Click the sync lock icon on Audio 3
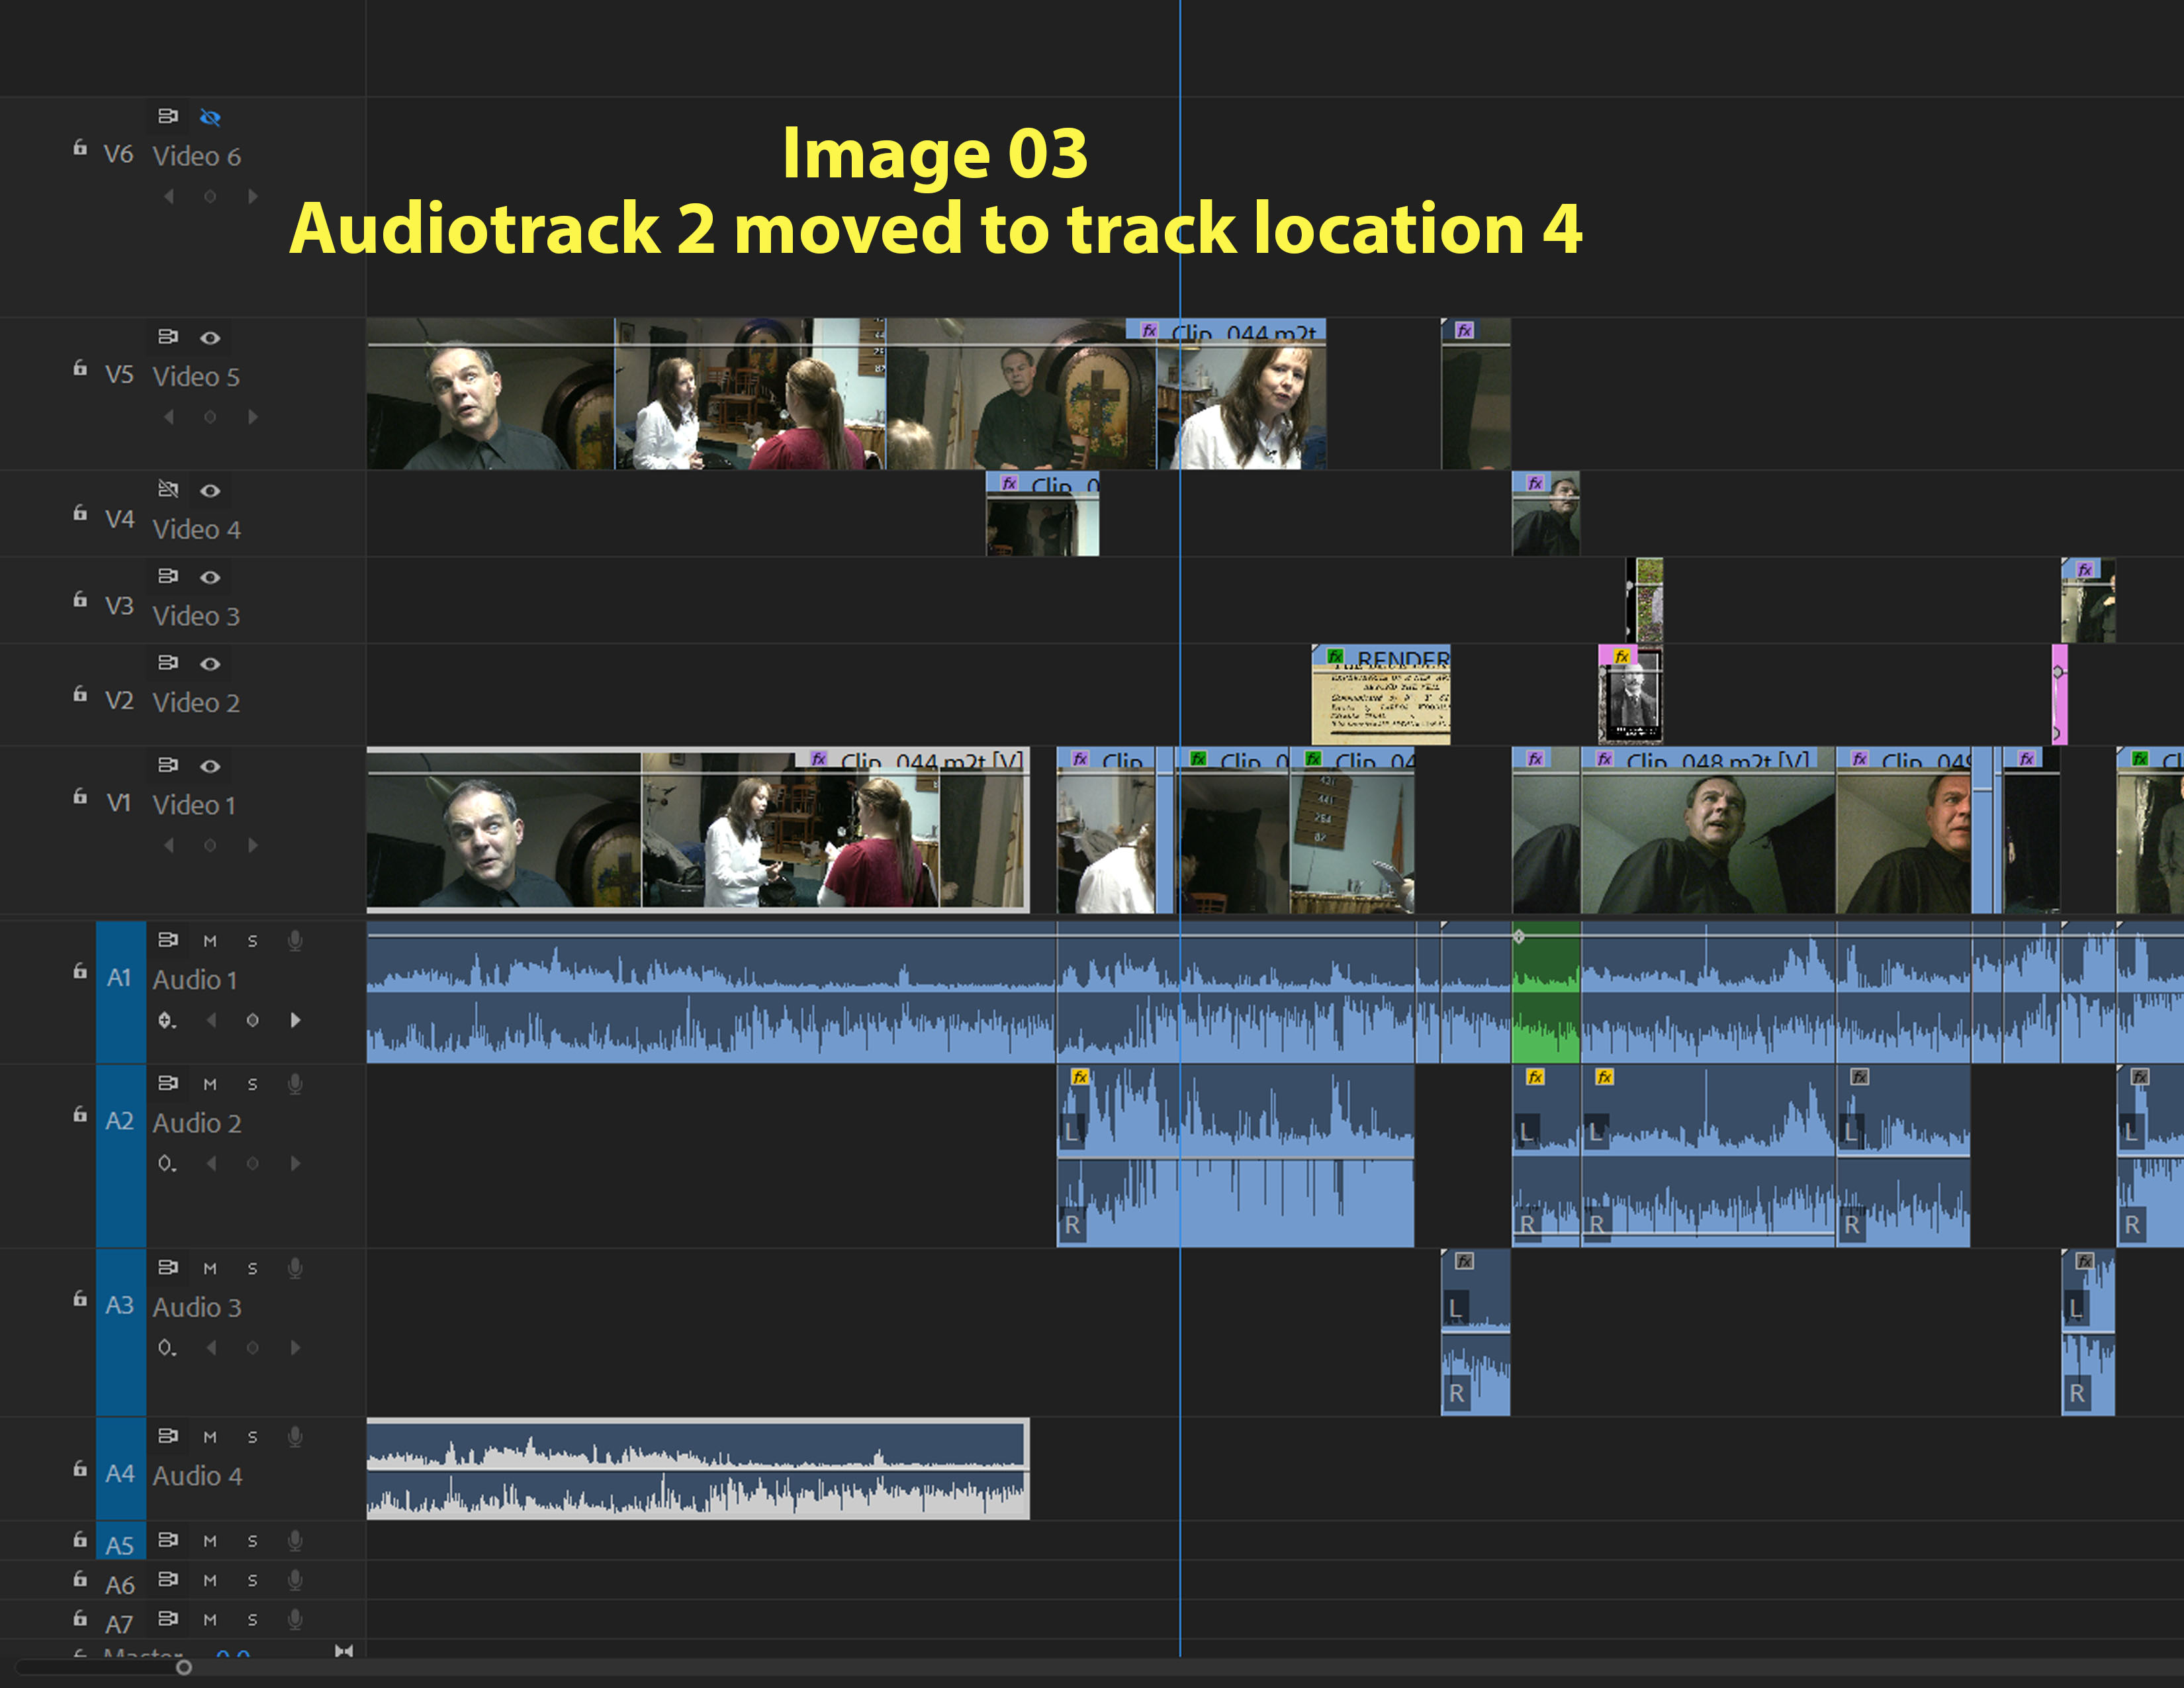The height and width of the screenshot is (1688, 2184). coord(168,1267)
